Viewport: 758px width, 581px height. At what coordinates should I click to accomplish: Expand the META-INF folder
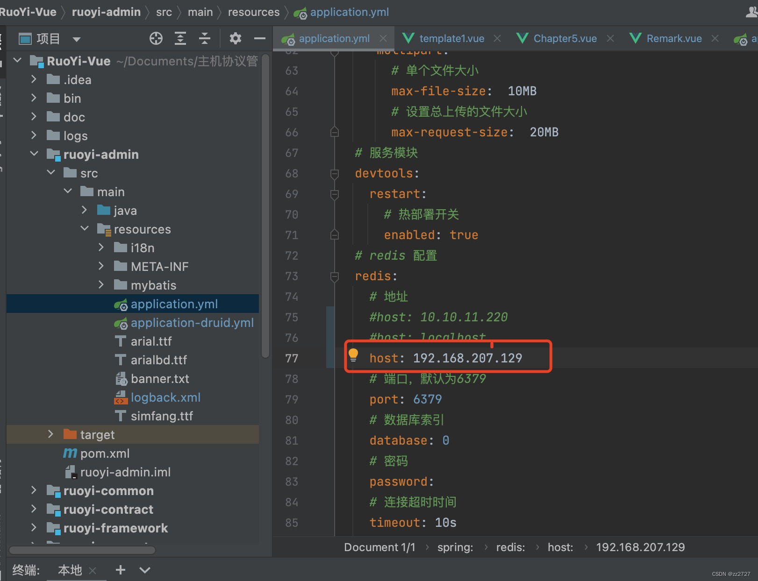[101, 266]
